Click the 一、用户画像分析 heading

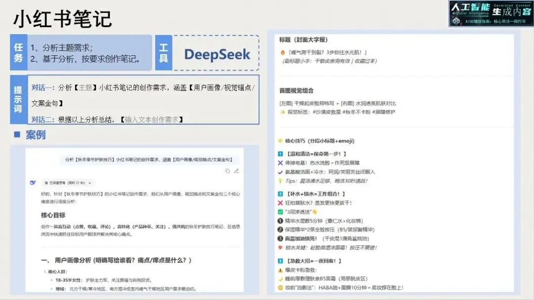point(116,260)
